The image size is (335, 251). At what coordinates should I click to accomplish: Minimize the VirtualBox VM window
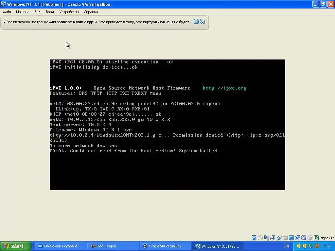click(316, 4)
